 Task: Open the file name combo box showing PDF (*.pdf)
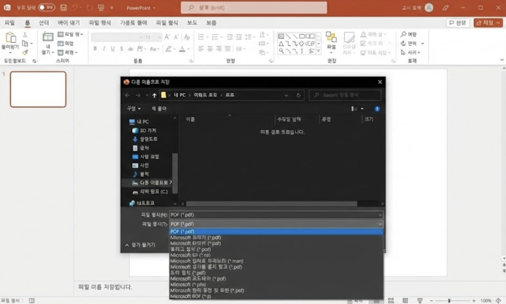point(276,215)
